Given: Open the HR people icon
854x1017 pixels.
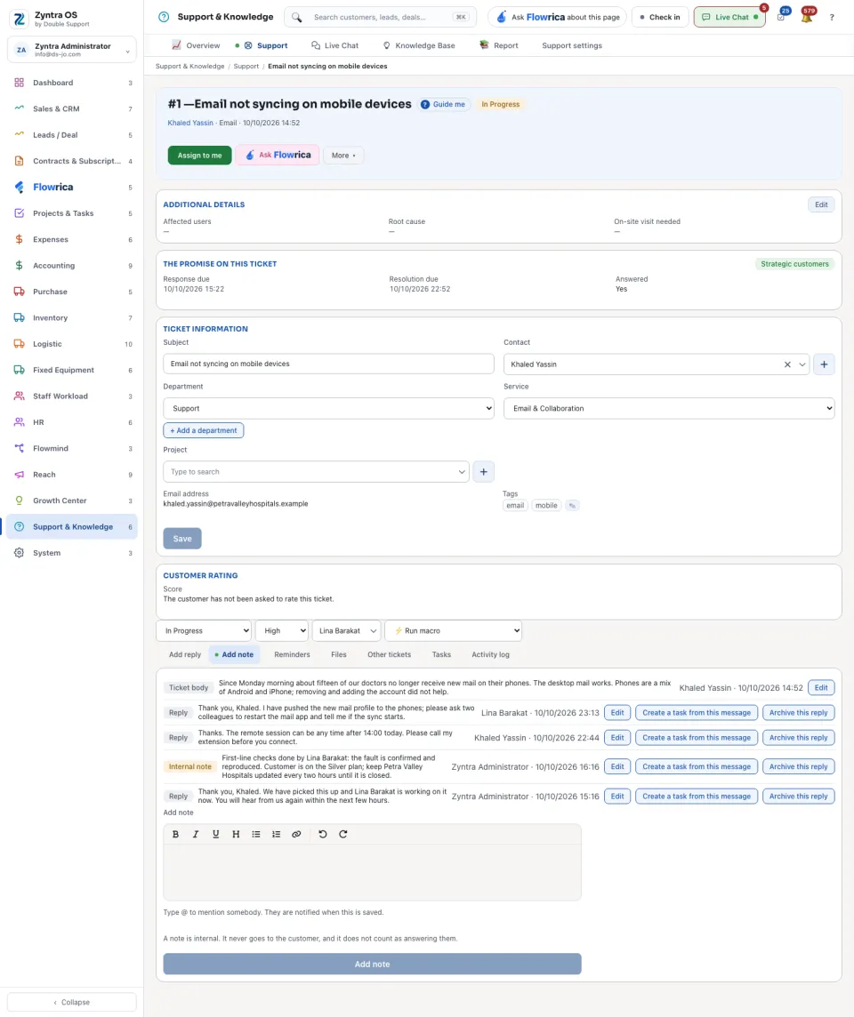Looking at the screenshot, I should pyautogui.click(x=19, y=422).
